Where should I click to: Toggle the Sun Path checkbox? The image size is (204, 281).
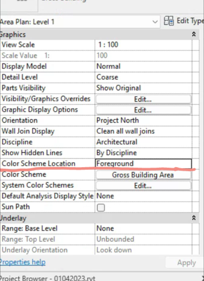(x=101, y=208)
